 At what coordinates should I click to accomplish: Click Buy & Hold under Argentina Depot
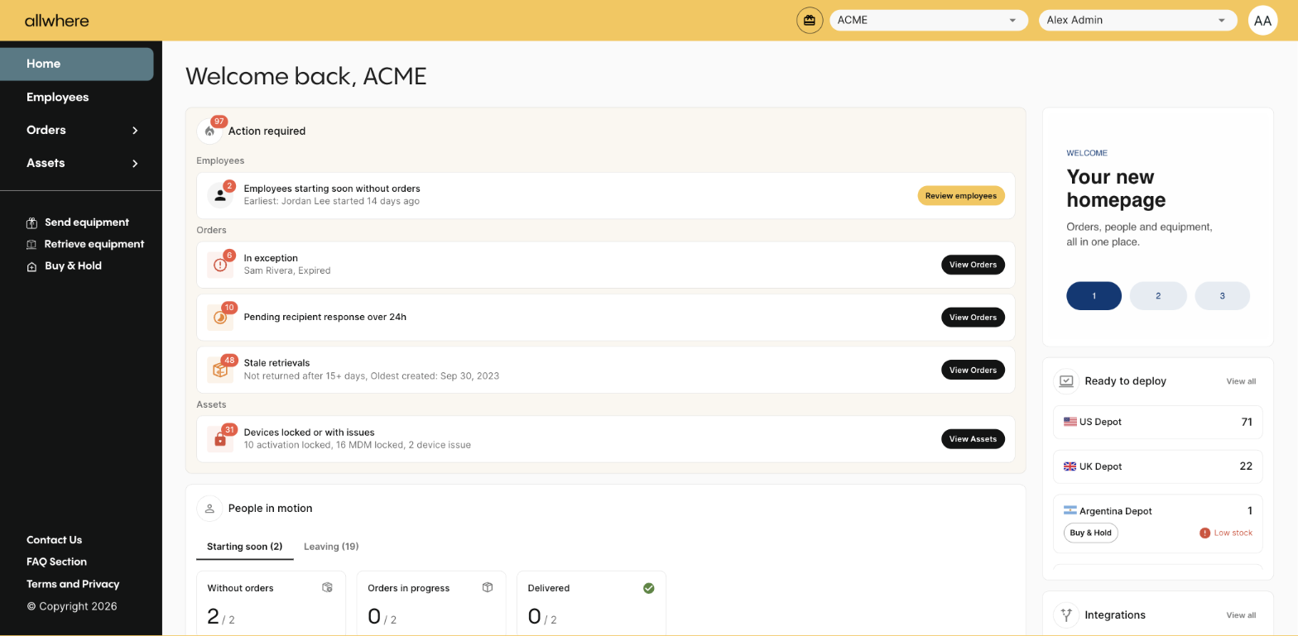(1090, 533)
